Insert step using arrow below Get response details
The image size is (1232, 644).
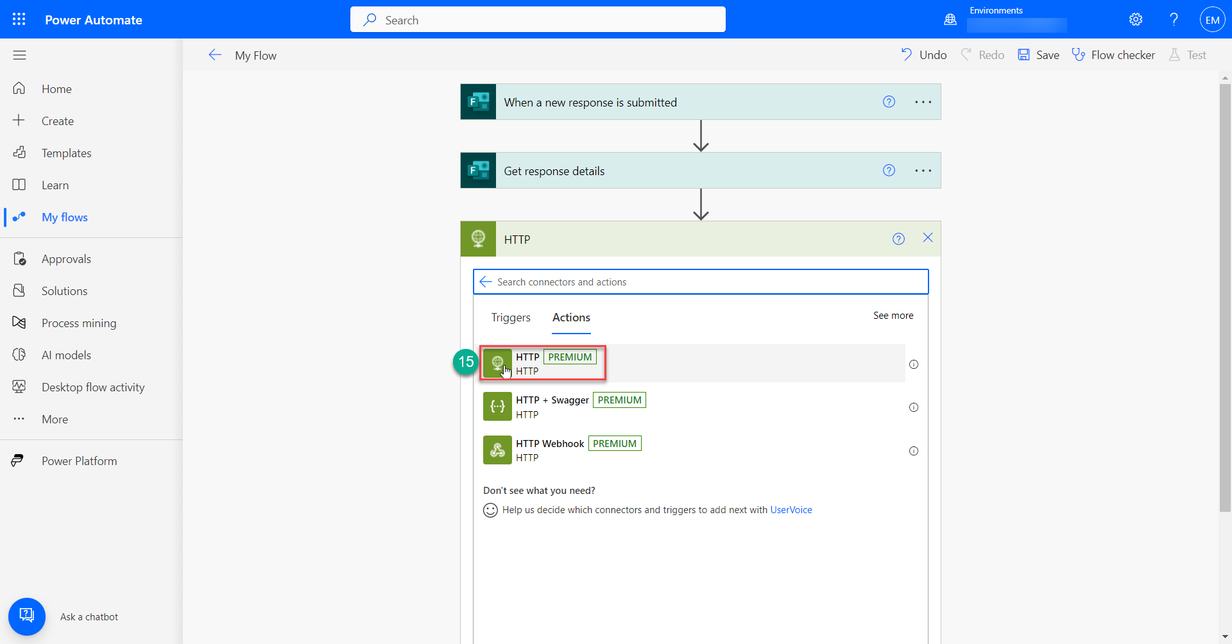(x=701, y=205)
